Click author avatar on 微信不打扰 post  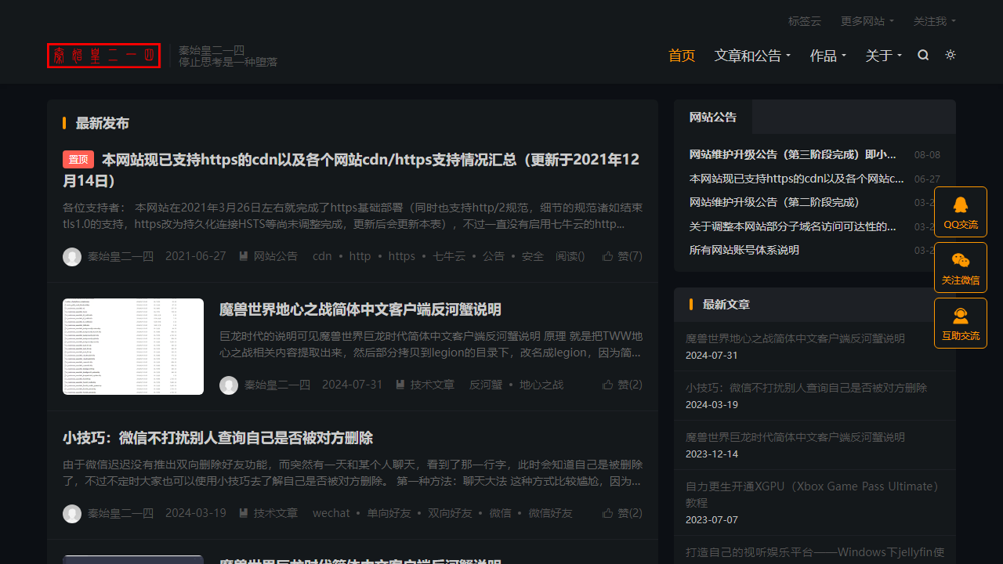click(72, 514)
